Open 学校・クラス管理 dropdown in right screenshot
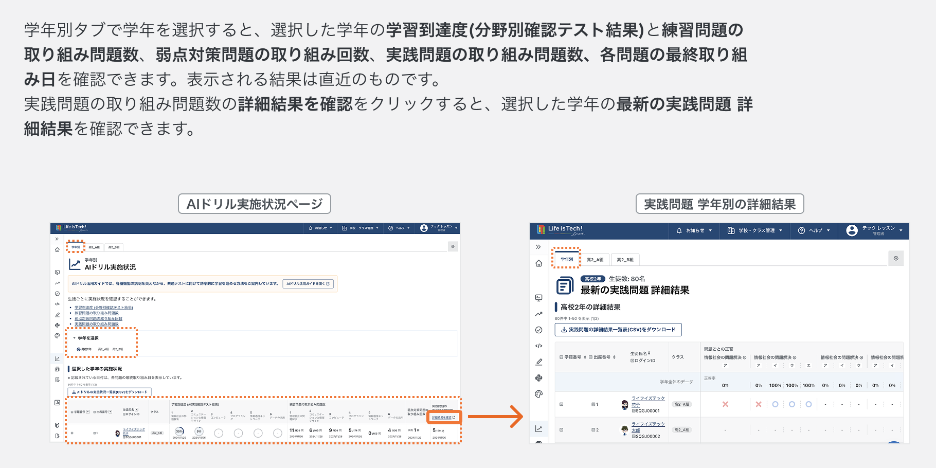This screenshot has height=468, width=936. pyautogui.click(x=755, y=230)
